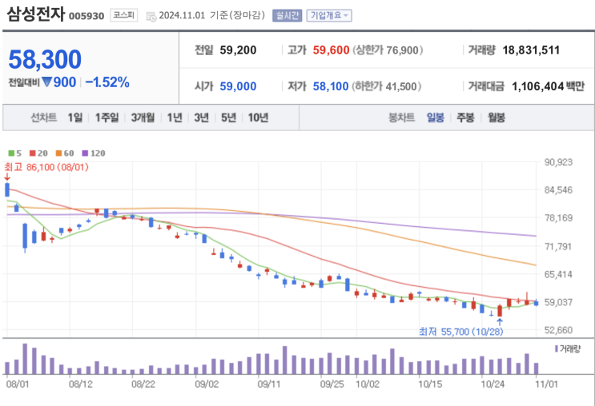Click the purple 120-day moving average legend square
Image resolution: width=595 pixels, height=406 pixels.
(85, 153)
